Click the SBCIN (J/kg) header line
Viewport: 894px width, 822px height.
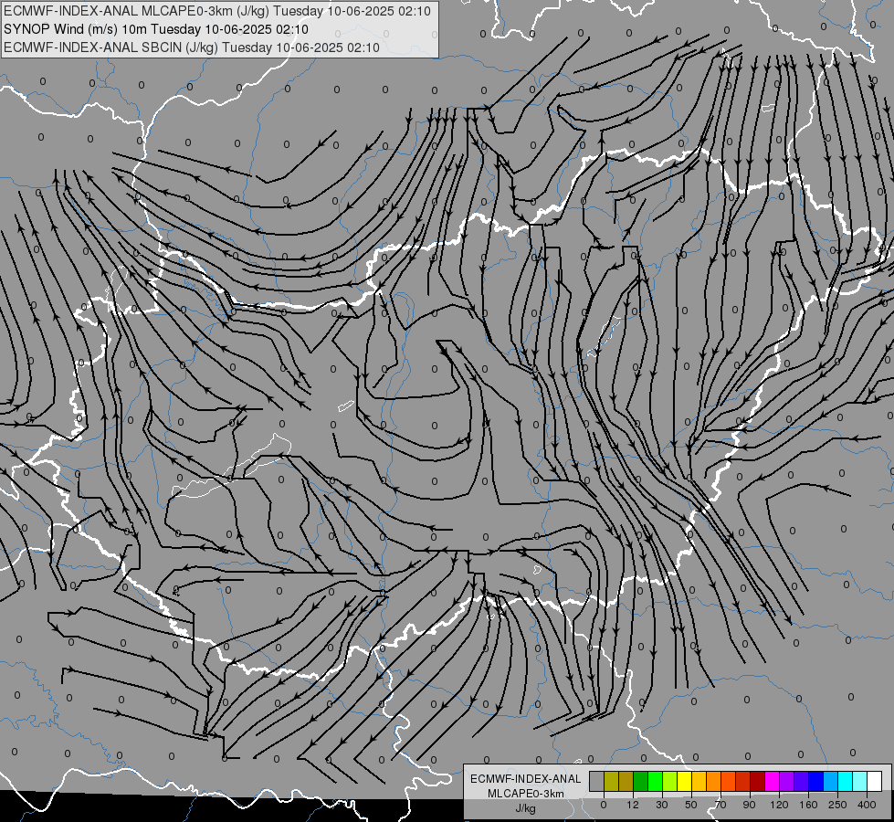coord(192,47)
